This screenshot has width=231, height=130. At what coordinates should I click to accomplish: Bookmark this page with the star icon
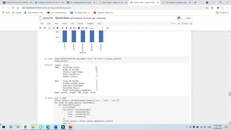tap(212, 8)
